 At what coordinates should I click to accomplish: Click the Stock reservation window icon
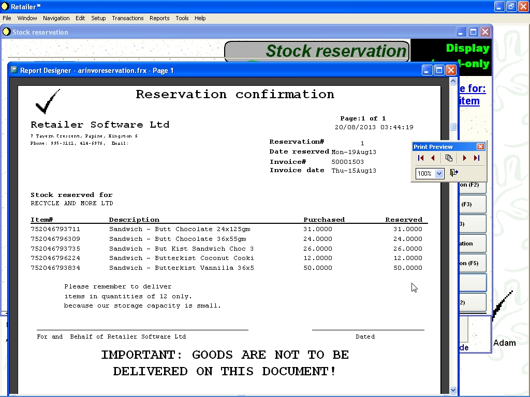(6, 32)
